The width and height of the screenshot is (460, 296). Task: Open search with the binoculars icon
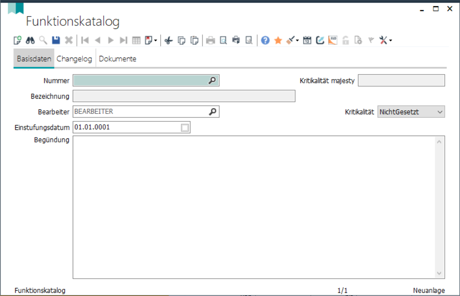click(x=30, y=40)
